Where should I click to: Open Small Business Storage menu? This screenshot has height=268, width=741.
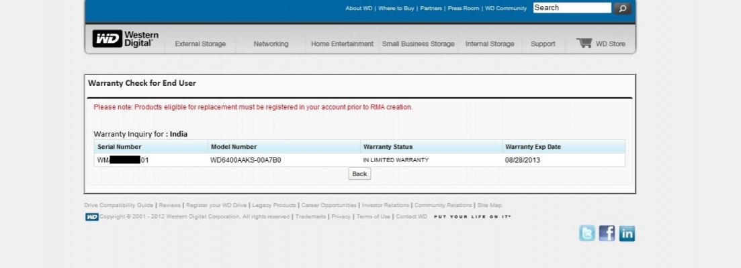click(419, 44)
